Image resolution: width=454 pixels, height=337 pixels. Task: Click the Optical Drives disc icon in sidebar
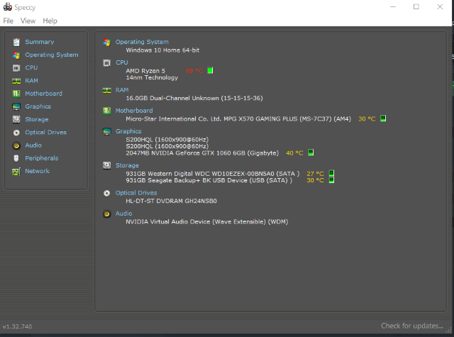pos(16,133)
